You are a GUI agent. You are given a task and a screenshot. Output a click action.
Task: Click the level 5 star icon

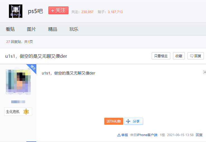coord(26,112)
